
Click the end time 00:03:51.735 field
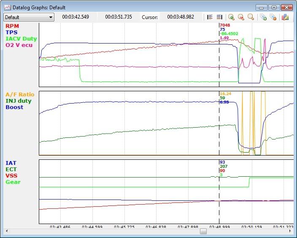(119, 17)
